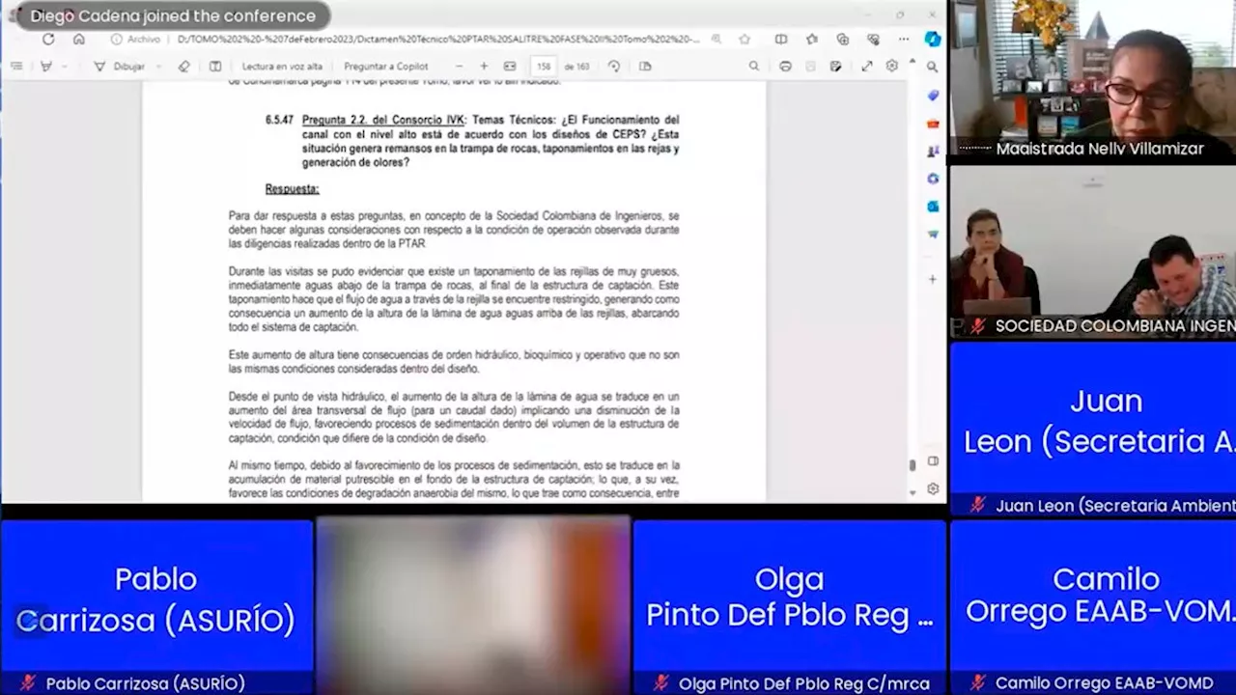This screenshot has height=695, width=1236.
Task: Add new app to Edge sidebar
Action: coord(933,279)
